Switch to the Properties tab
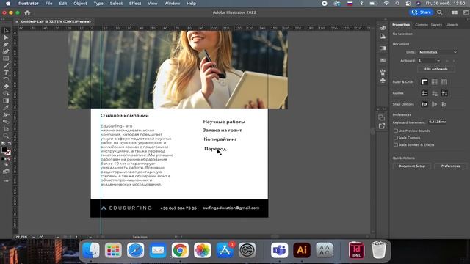This screenshot has height=264, width=470. click(x=401, y=25)
